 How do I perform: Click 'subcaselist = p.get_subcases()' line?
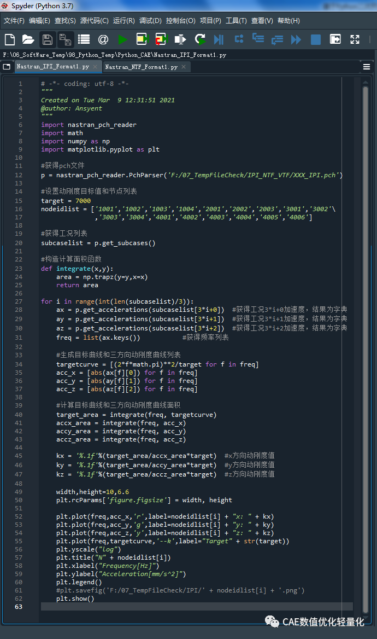(x=98, y=243)
